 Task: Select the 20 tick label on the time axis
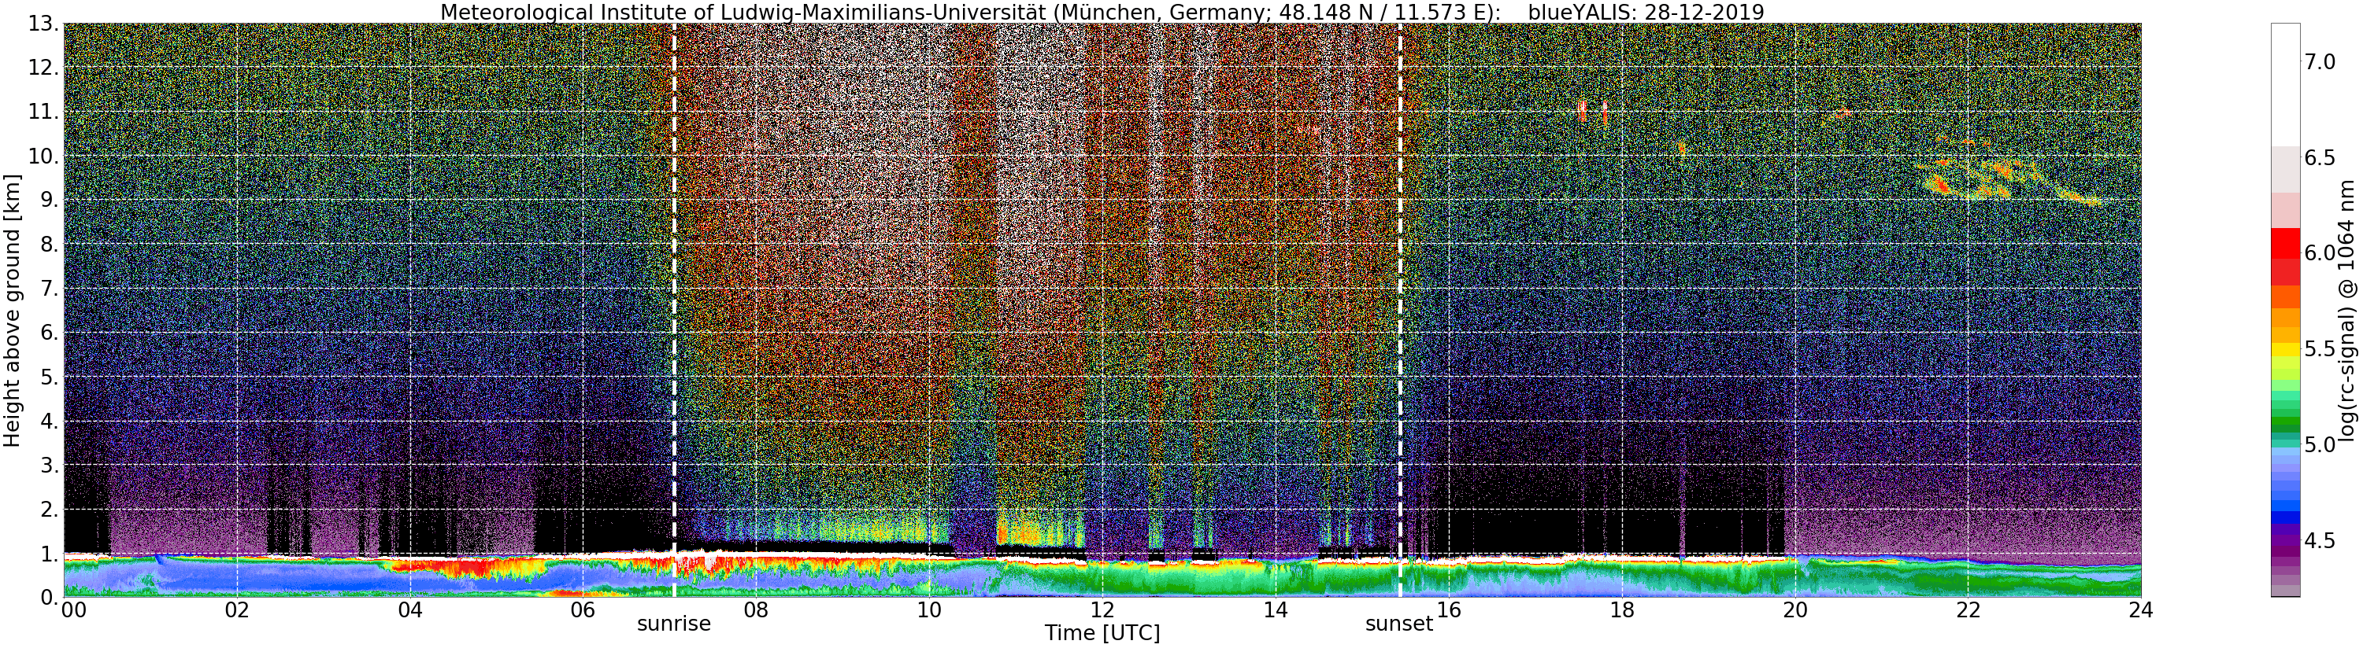[1794, 610]
